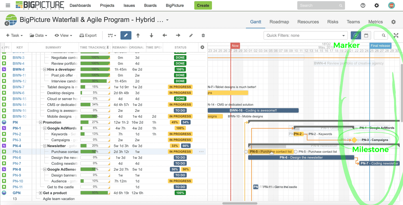Click the Now timeline marker
403x205 pixels.
tap(235, 46)
